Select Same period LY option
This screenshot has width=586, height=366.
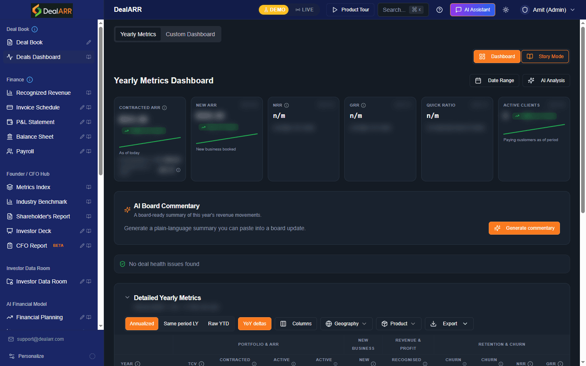click(x=181, y=324)
